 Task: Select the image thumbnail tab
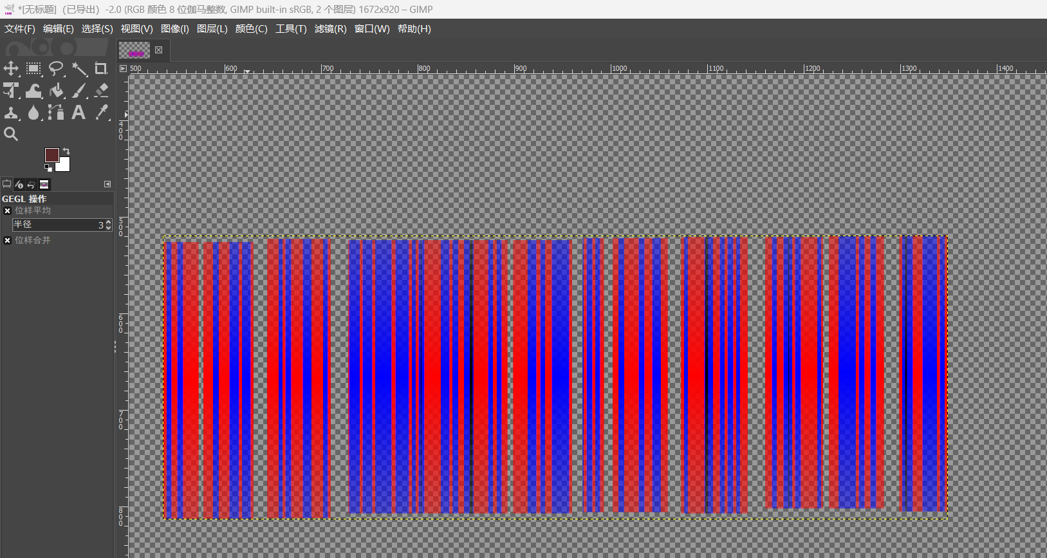pos(134,50)
